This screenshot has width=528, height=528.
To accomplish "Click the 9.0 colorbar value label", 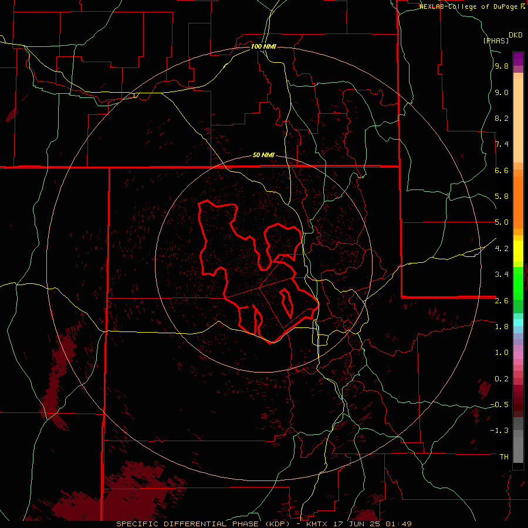I will 502,92.
